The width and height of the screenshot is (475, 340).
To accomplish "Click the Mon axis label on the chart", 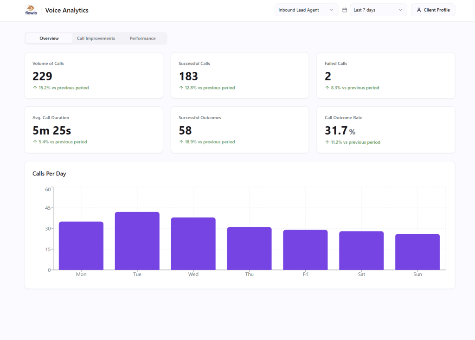I will [x=81, y=274].
